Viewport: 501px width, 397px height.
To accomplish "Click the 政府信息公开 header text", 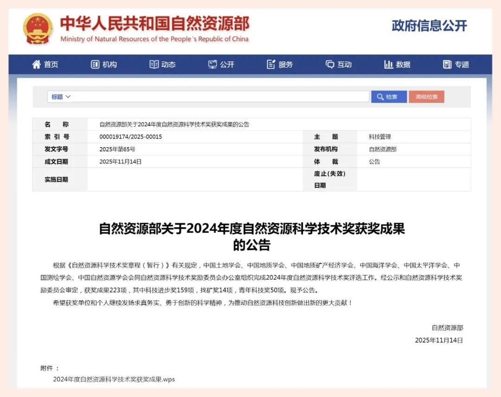I will [x=429, y=26].
